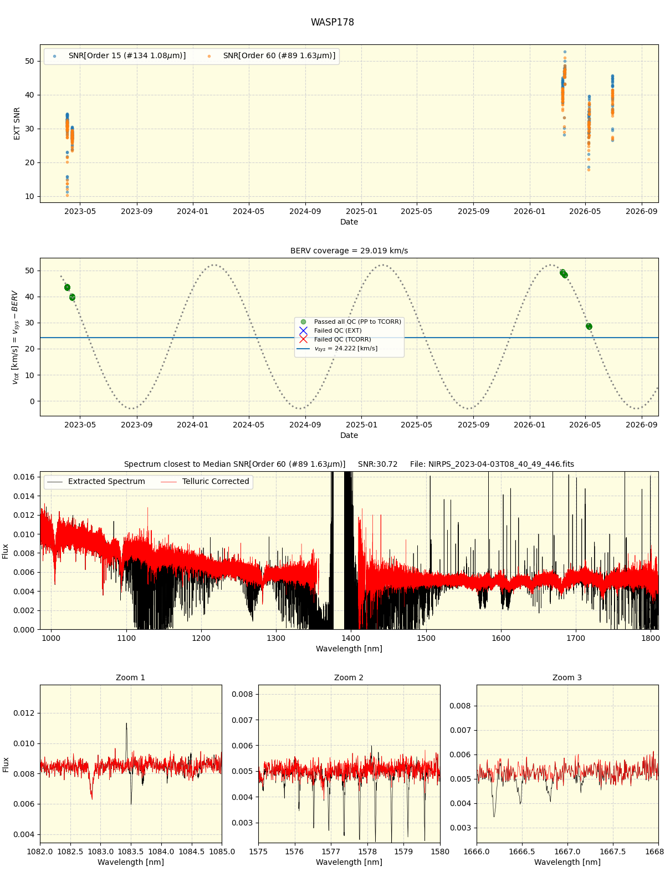Screen dimensions: 665x887
Task: Click the 1400 wavelength tick label
Action: coord(351,638)
